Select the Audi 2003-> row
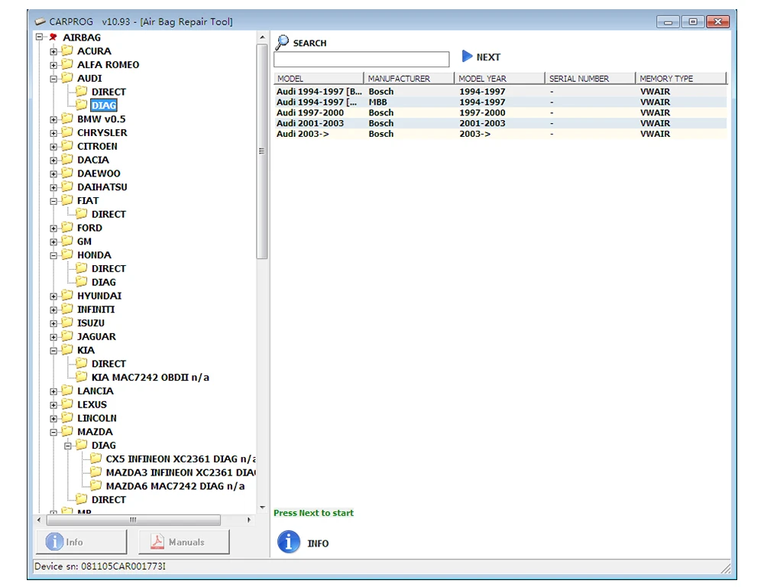The height and width of the screenshot is (587, 764). pos(500,134)
